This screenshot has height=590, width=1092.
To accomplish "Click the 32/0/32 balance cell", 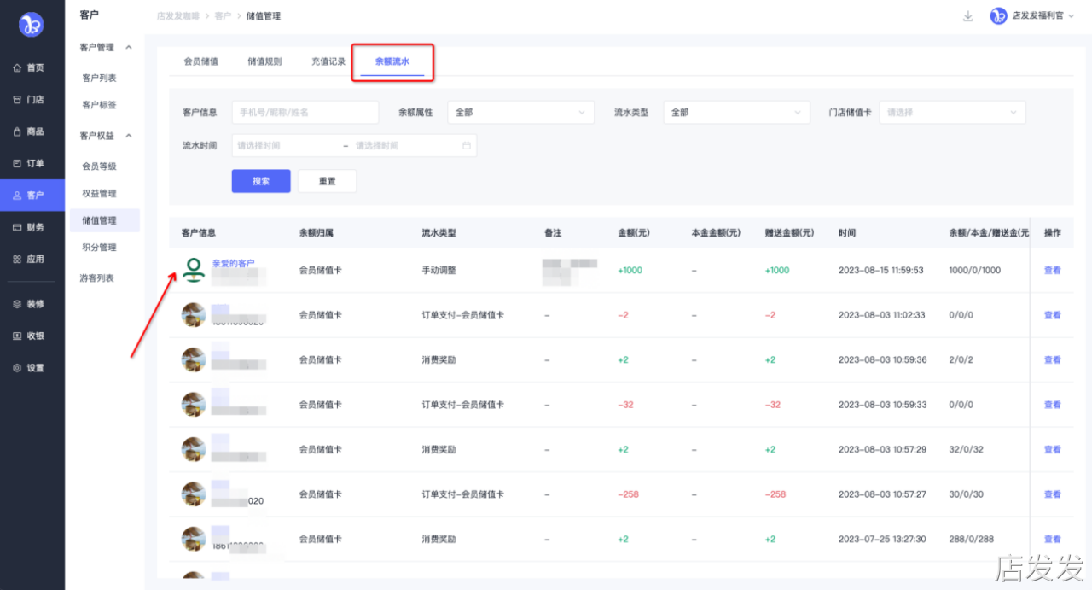I will pyautogui.click(x=967, y=450).
